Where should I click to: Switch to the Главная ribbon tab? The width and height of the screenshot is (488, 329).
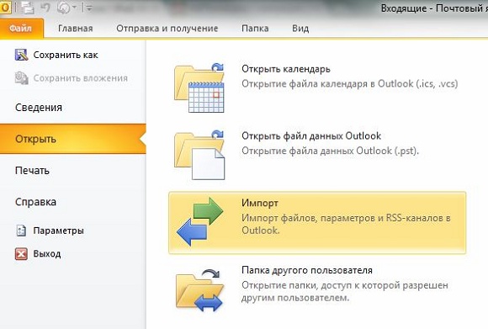coord(76,29)
